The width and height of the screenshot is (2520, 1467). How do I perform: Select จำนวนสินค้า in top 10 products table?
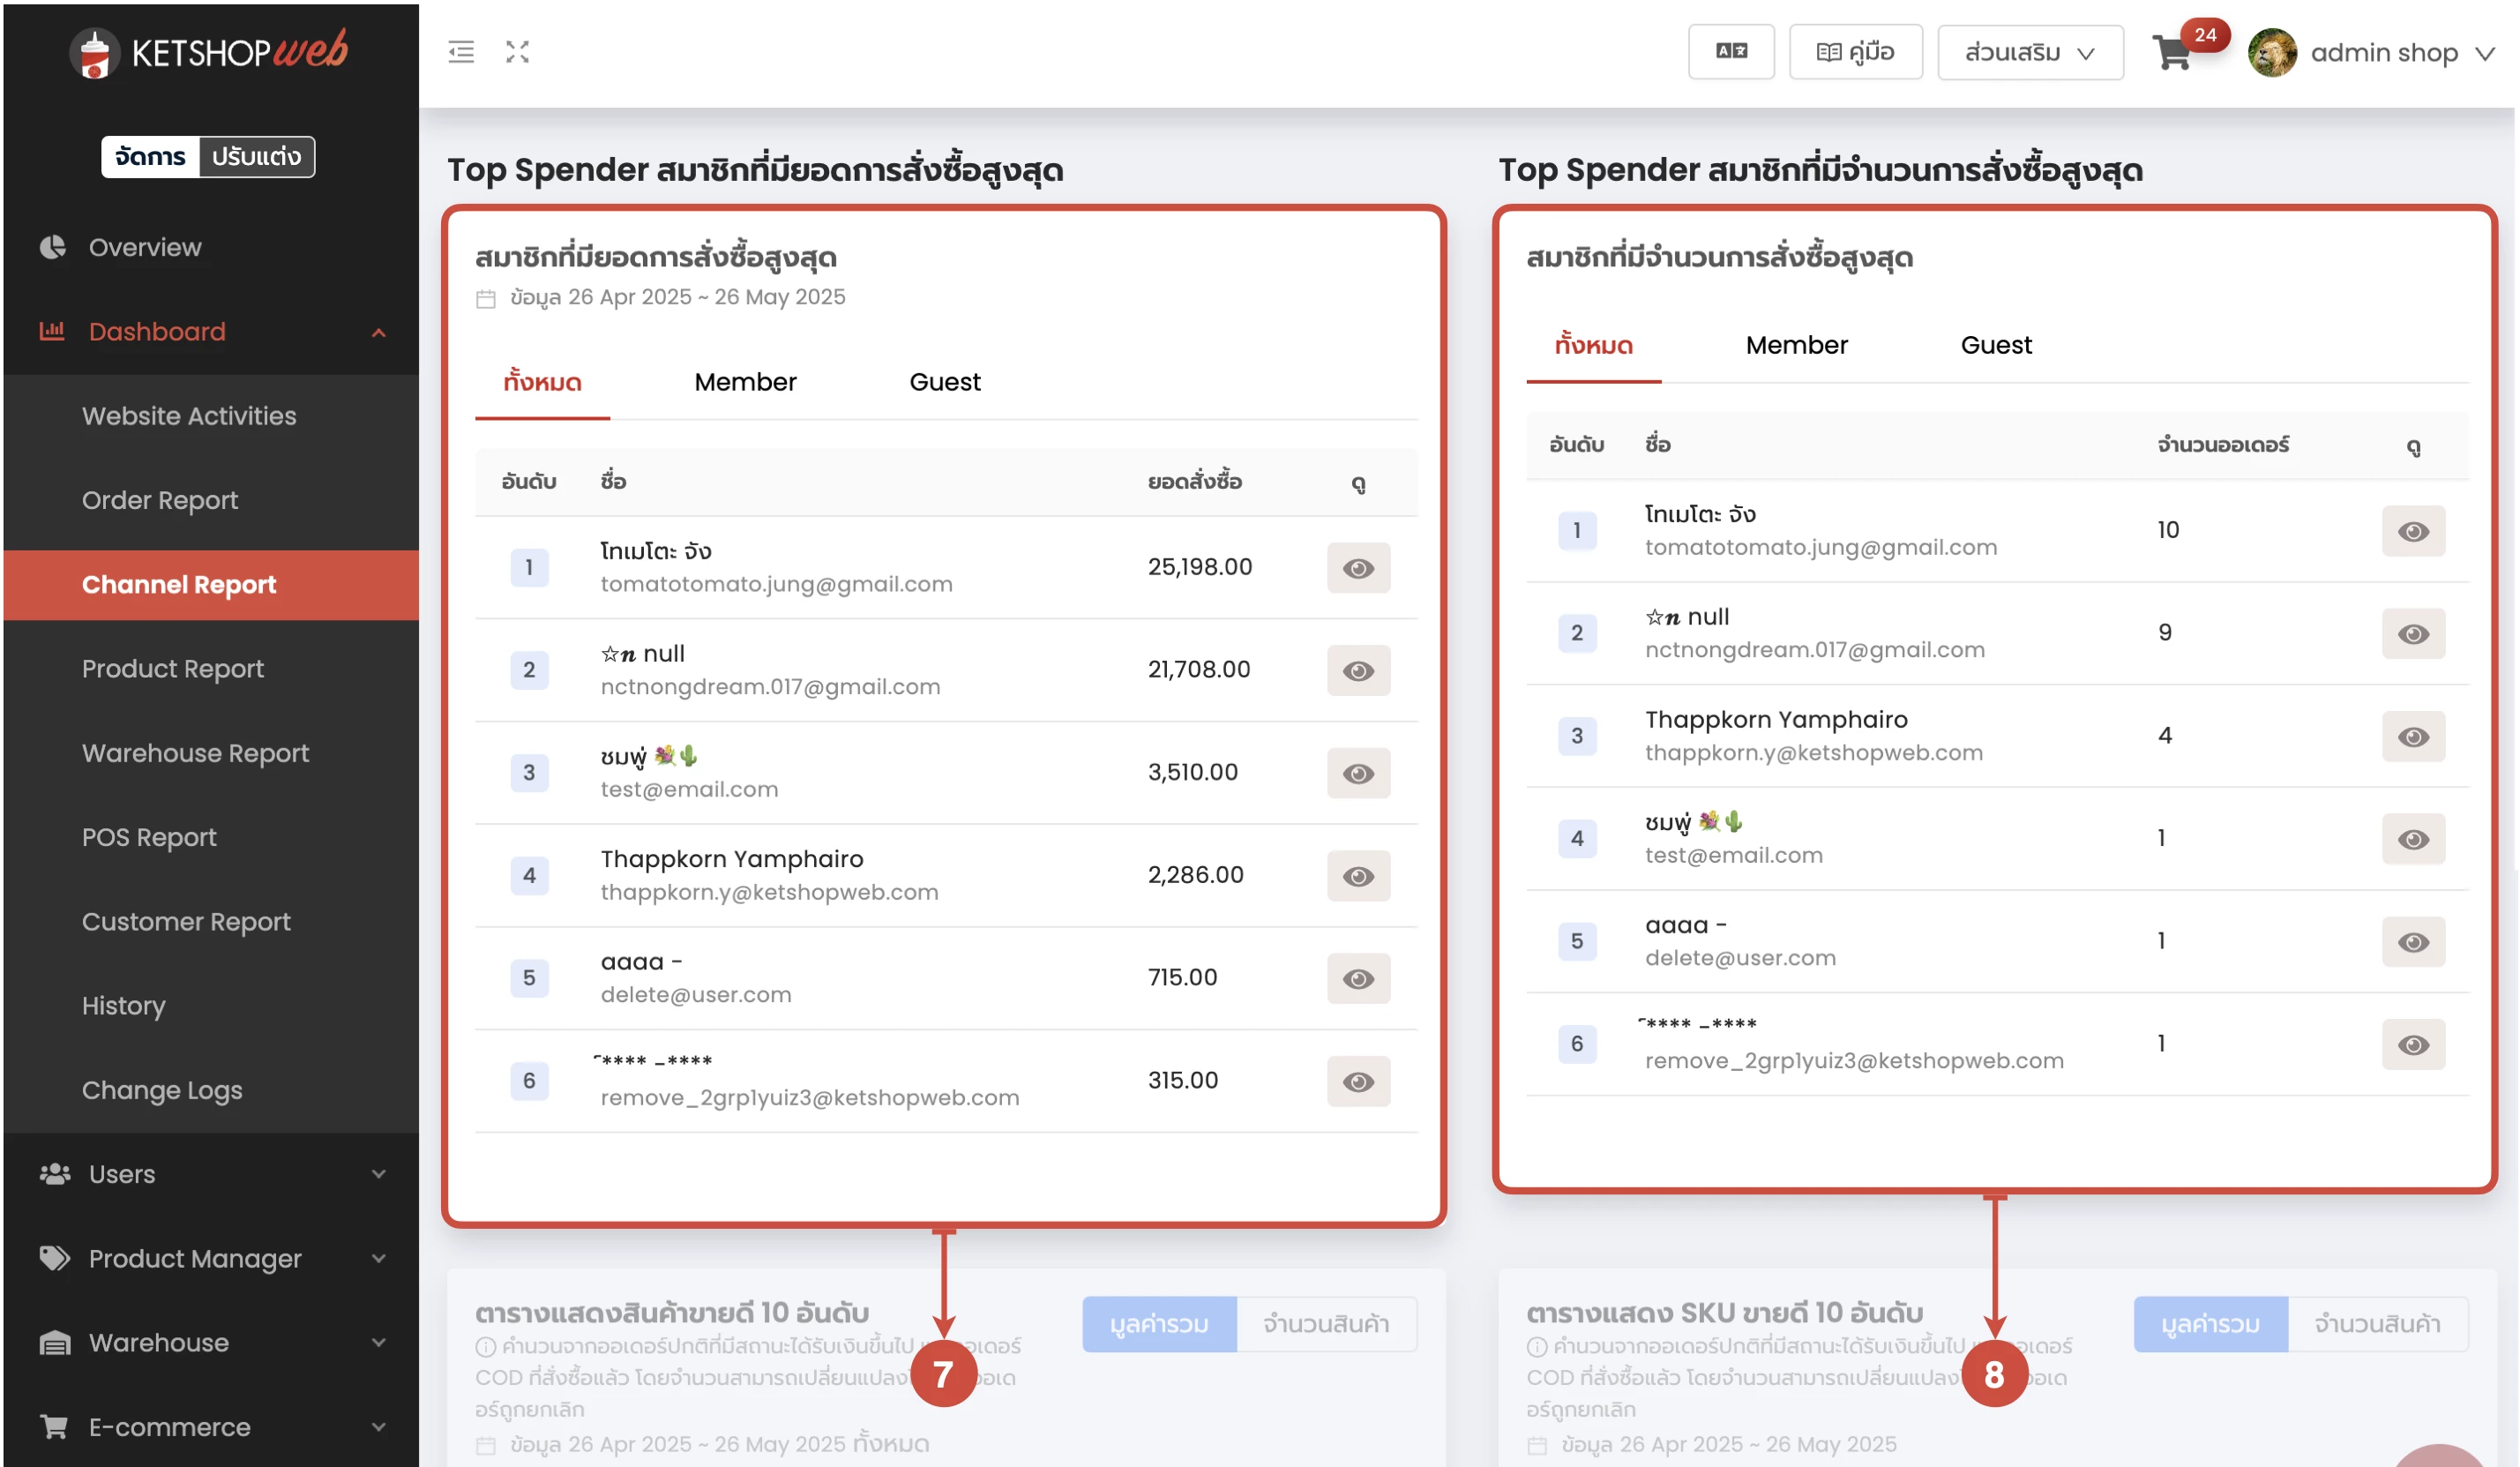pyautogui.click(x=1326, y=1324)
